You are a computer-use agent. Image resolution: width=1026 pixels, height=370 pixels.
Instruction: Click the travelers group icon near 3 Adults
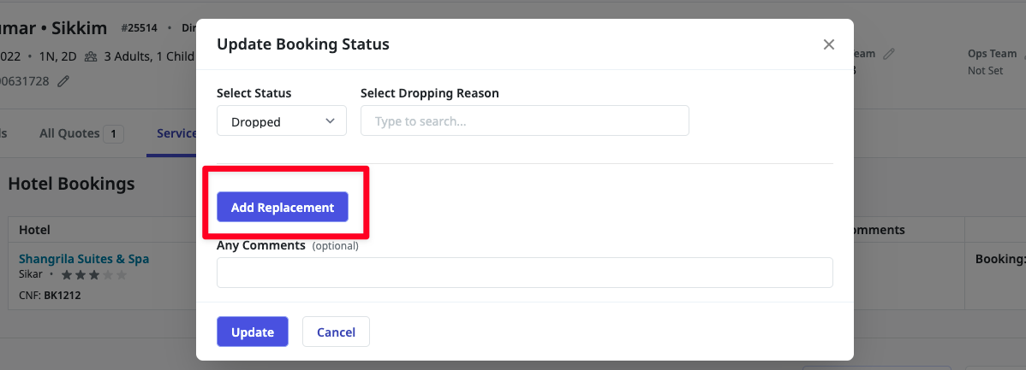92,57
